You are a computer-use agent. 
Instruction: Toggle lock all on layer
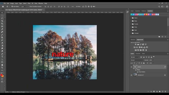coord(144,63)
